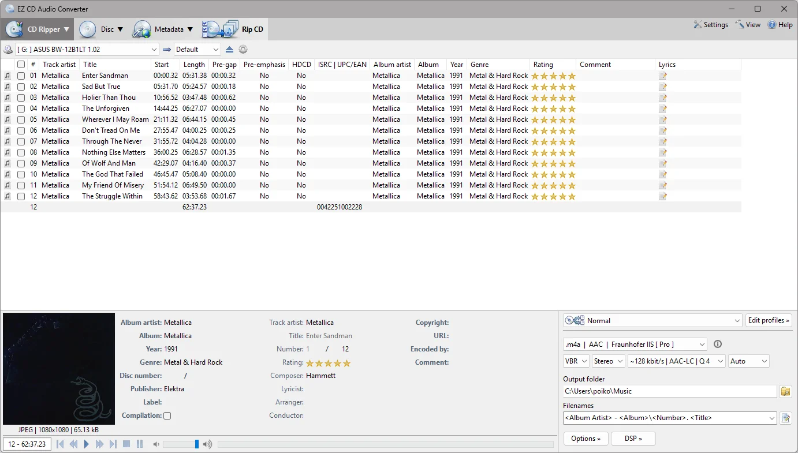Click Rip CD
This screenshot has width=798, height=453.
[x=233, y=29]
